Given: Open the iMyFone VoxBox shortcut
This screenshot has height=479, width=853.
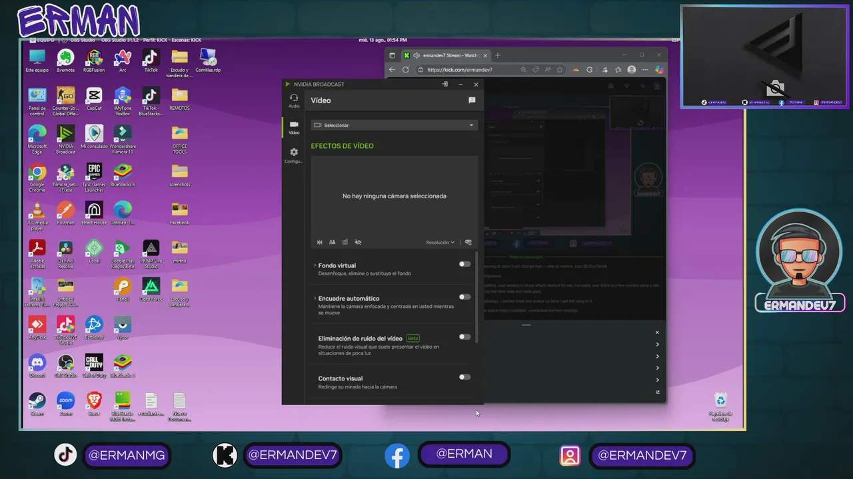Looking at the screenshot, I should [123, 101].
